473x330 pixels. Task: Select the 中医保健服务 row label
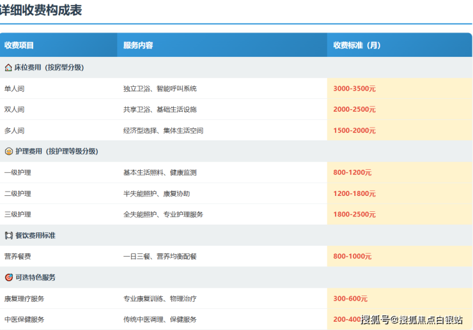pyautogui.click(x=24, y=319)
